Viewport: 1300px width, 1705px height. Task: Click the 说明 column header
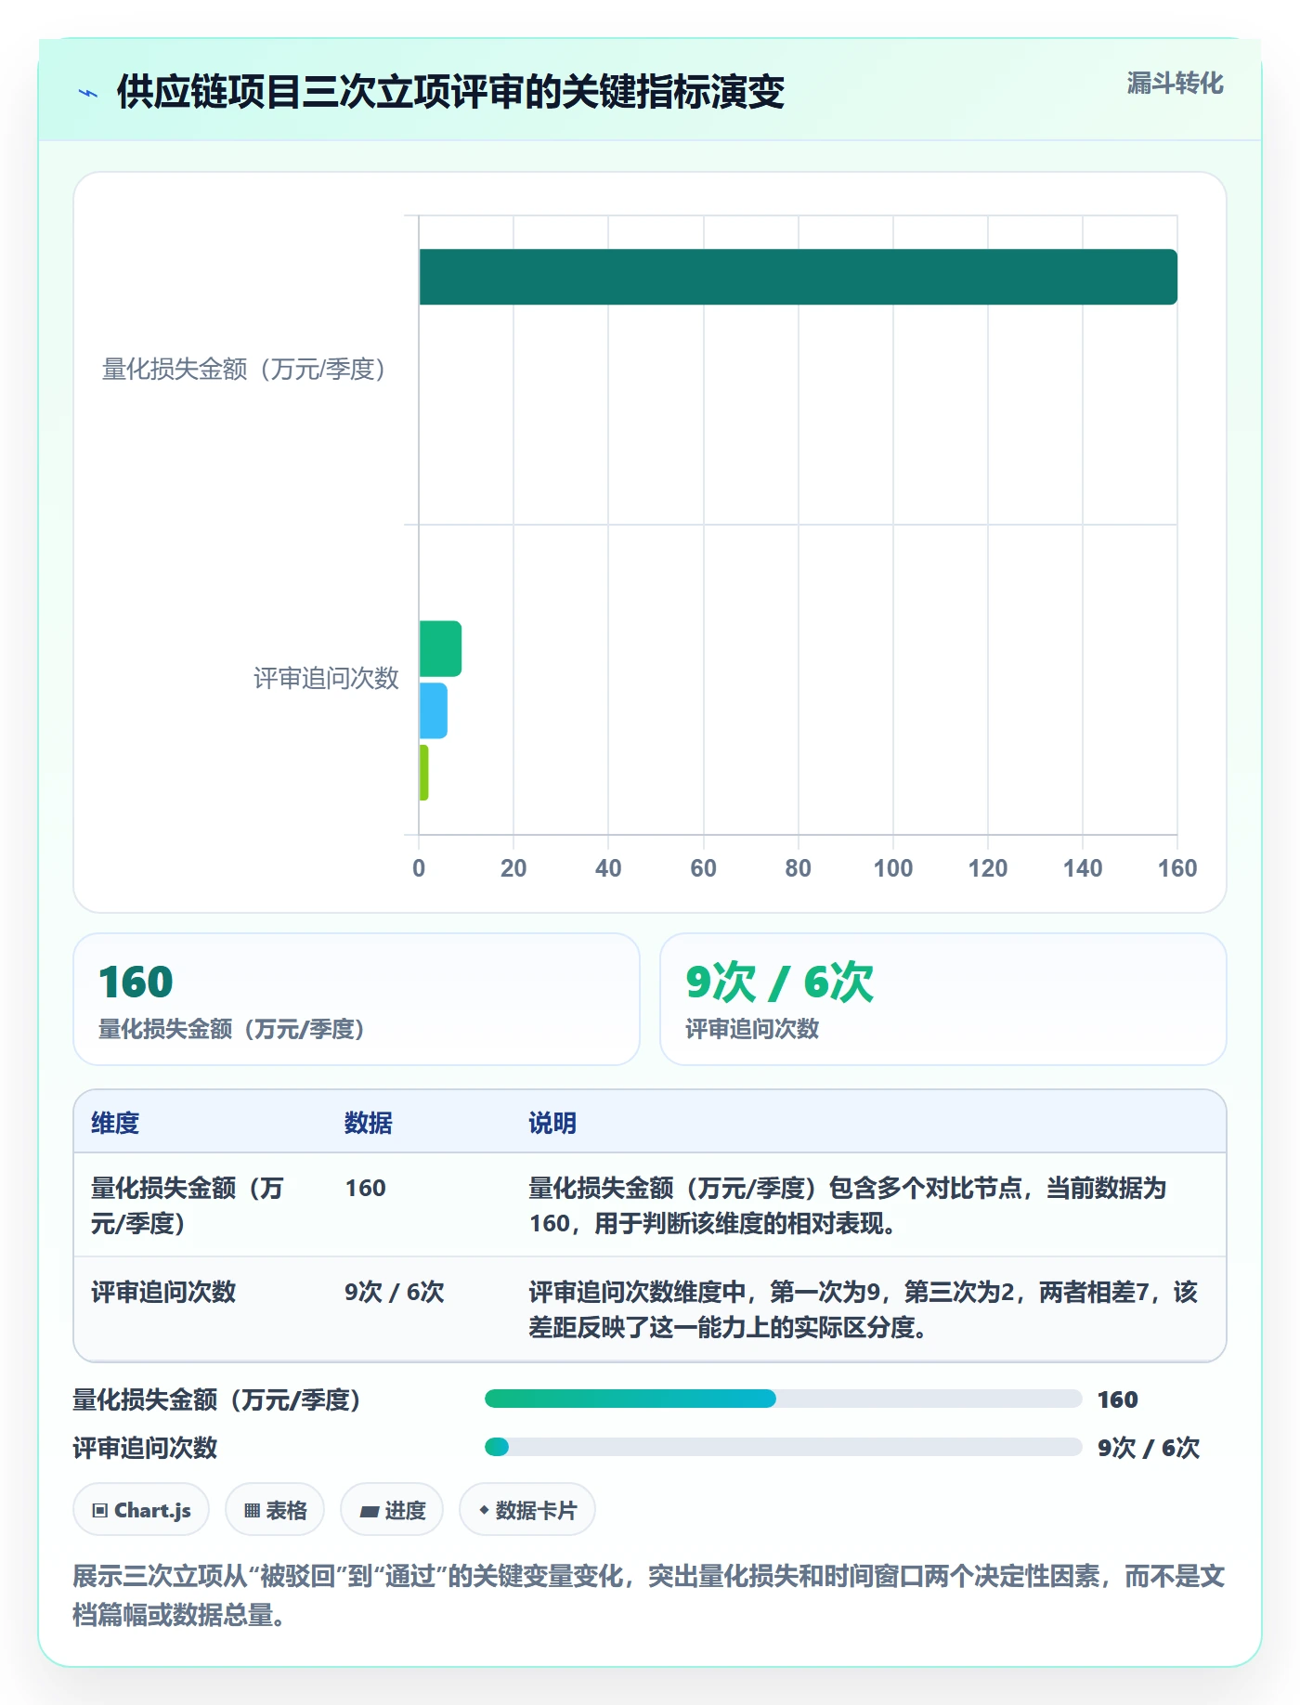coord(552,1123)
